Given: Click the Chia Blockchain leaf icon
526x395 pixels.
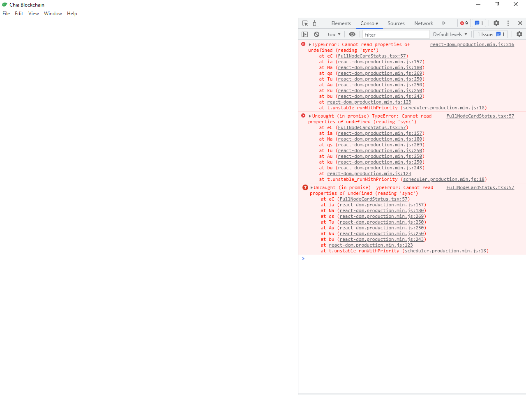Looking at the screenshot, I should 4,5.
